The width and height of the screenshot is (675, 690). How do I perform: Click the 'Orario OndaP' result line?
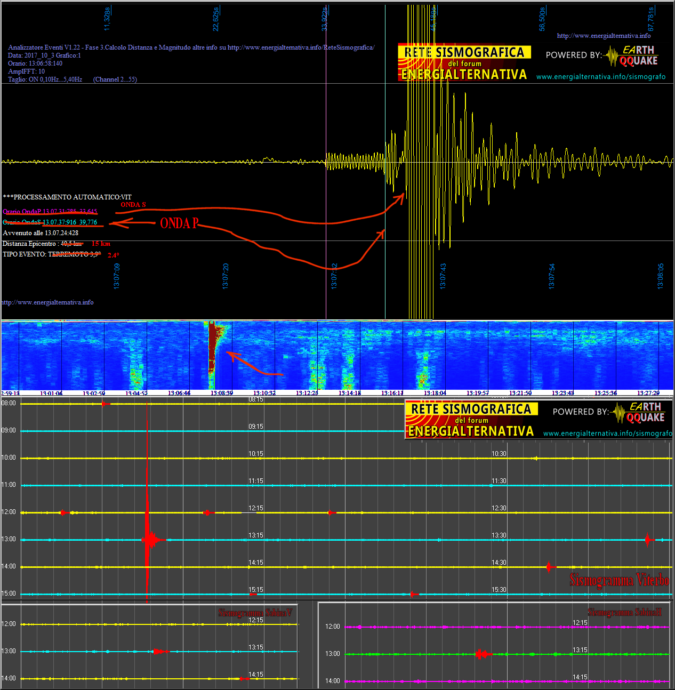click(50, 212)
